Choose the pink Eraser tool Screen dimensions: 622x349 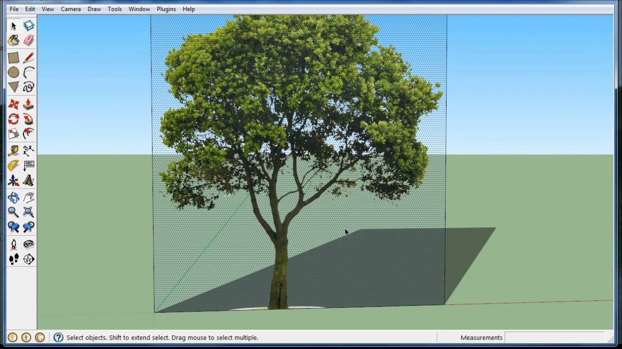(x=29, y=40)
